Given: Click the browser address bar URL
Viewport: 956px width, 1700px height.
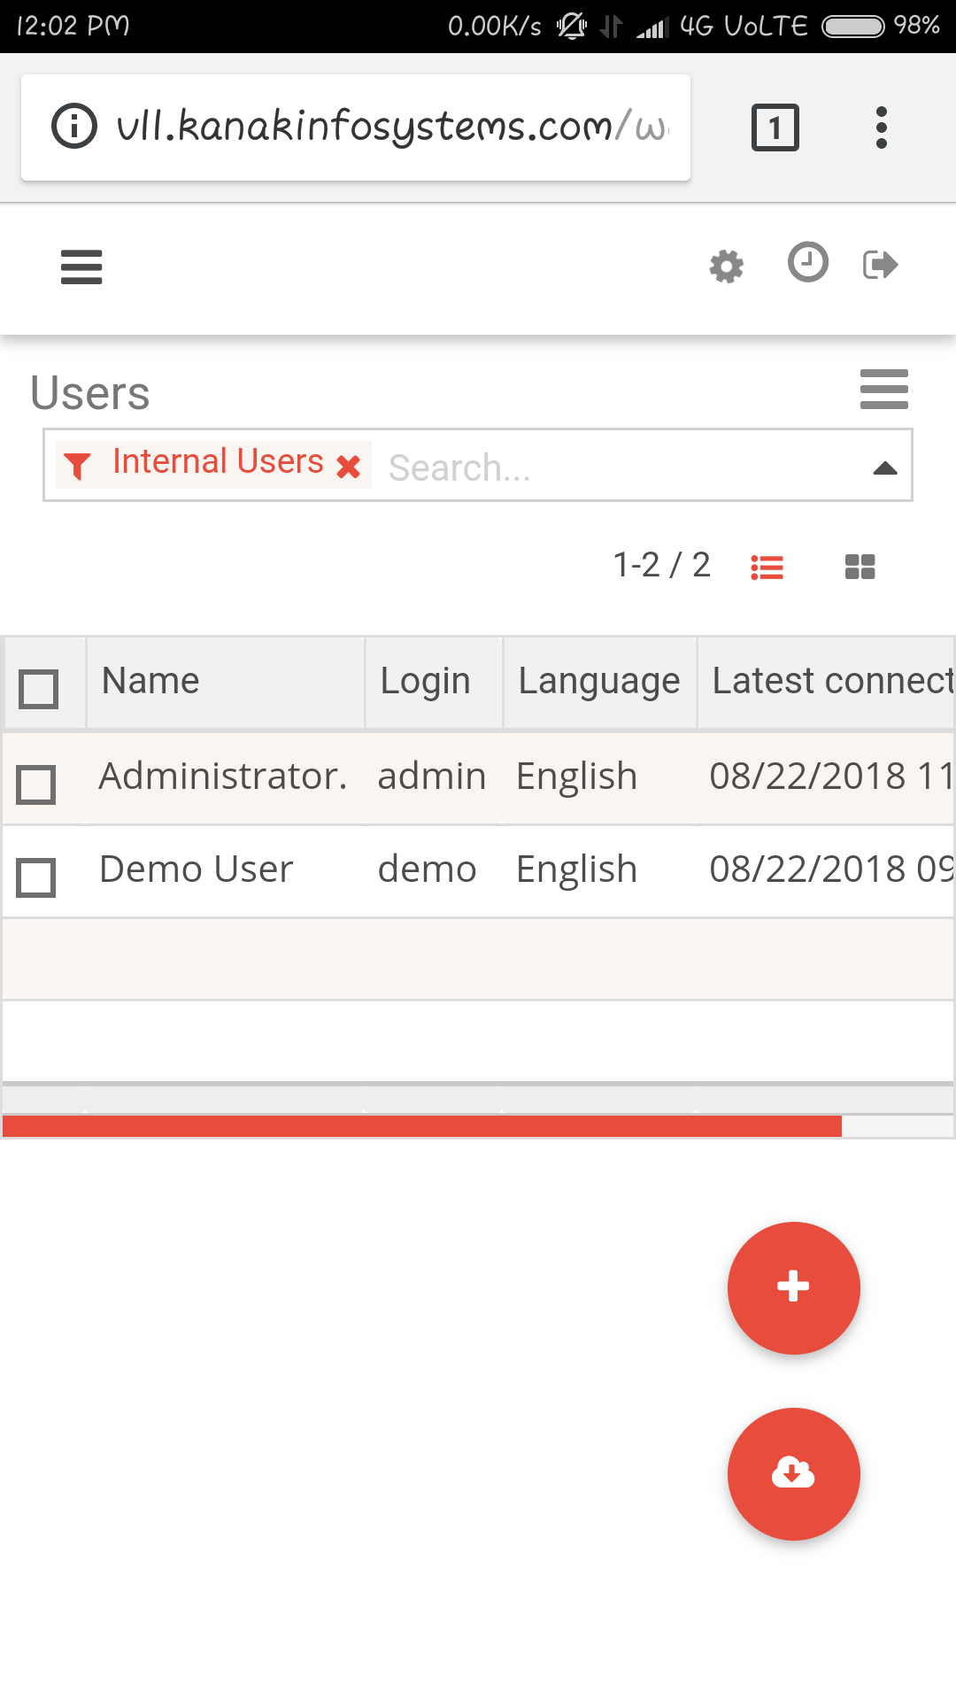Looking at the screenshot, I should [x=392, y=126].
